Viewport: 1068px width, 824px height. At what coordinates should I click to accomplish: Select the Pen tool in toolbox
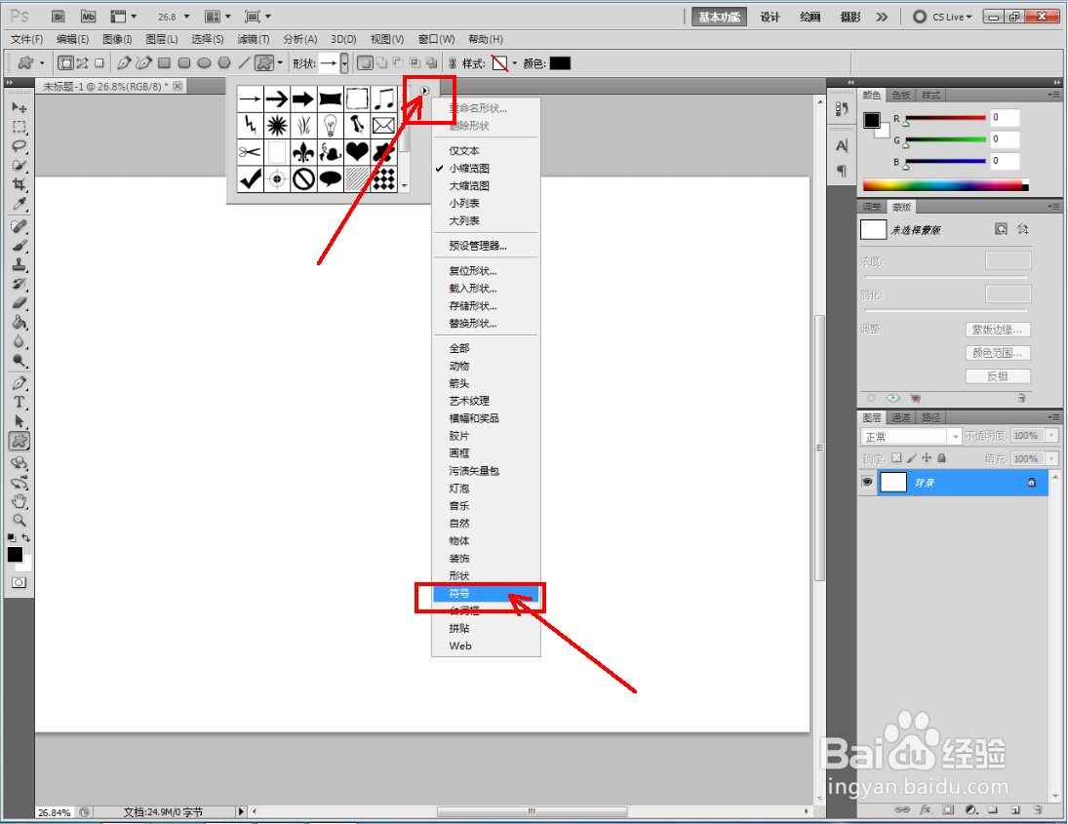point(20,383)
